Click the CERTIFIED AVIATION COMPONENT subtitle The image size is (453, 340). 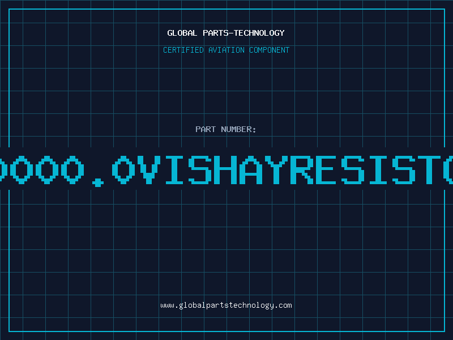click(x=226, y=50)
